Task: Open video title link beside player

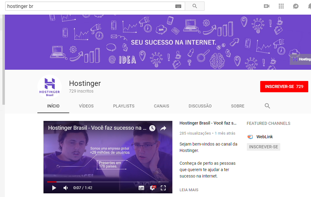Action: pos(208,123)
